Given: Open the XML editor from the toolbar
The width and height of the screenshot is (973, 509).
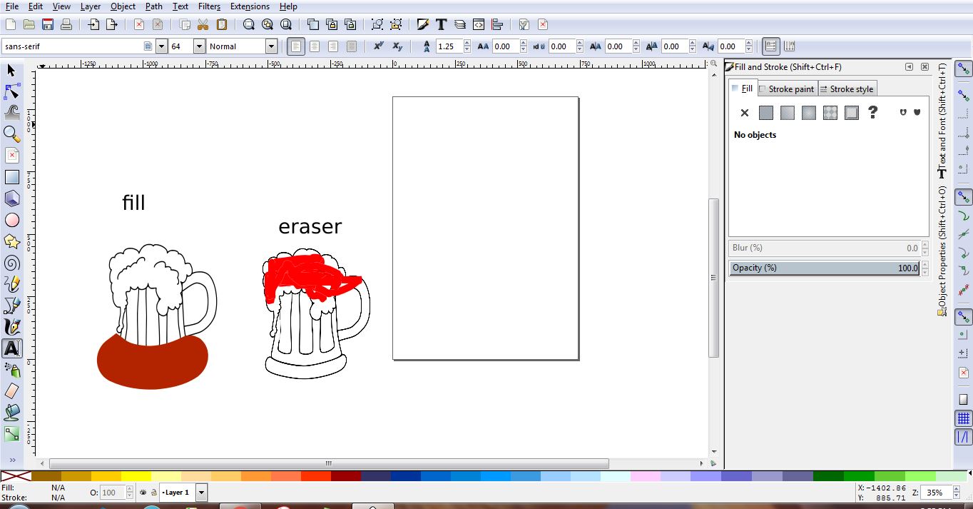Looking at the screenshot, I should tap(479, 24).
